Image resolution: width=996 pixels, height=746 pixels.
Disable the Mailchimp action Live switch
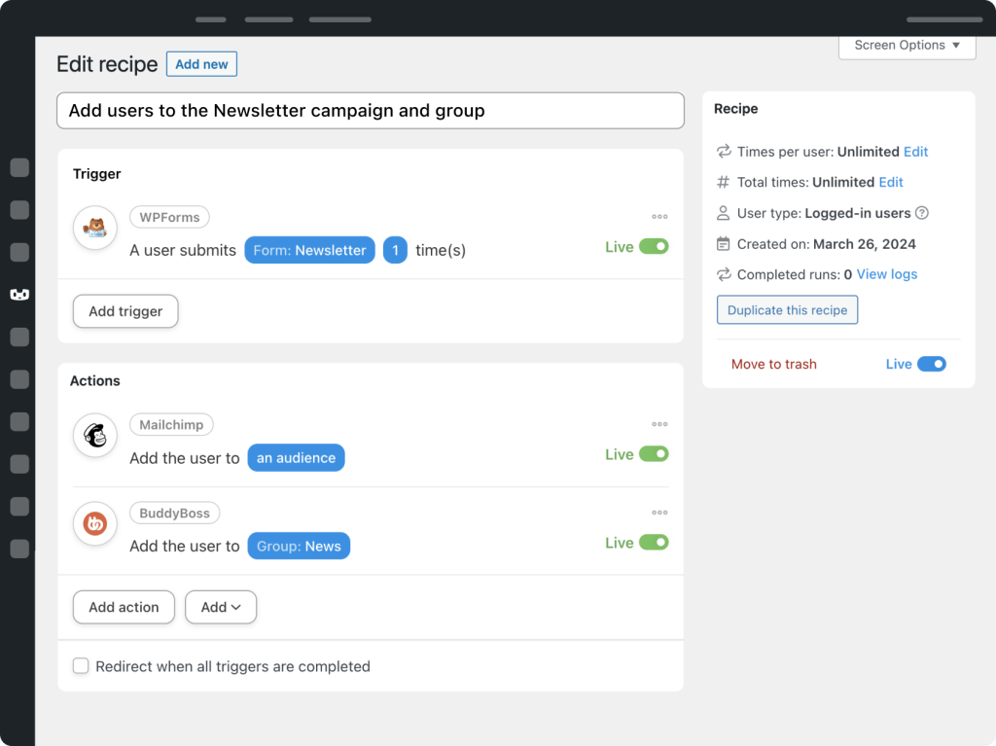tap(654, 454)
